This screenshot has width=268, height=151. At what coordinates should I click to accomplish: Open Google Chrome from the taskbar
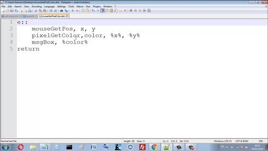click(x=155, y=147)
